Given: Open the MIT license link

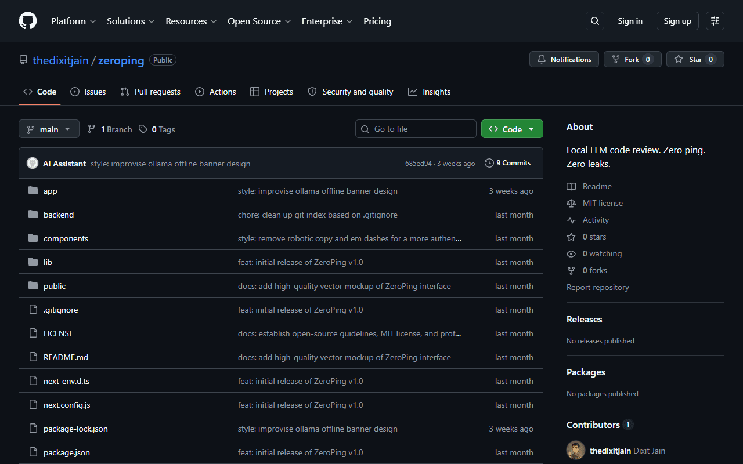Looking at the screenshot, I should click(595, 203).
